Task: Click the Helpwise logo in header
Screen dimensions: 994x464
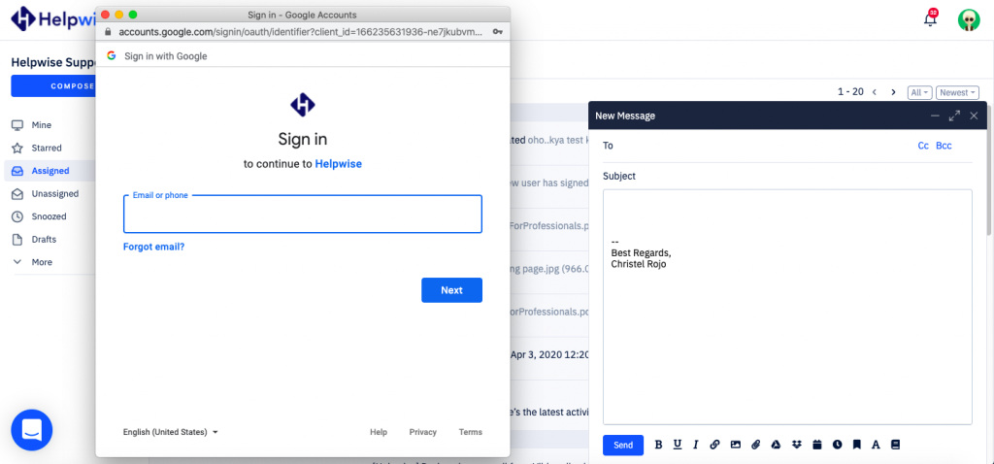Action: point(52,19)
